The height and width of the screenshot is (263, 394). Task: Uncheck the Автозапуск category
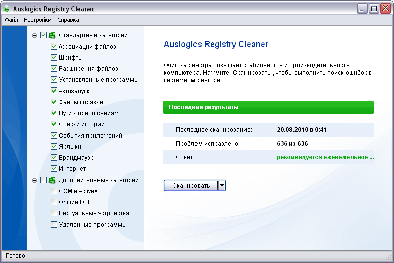pos(54,91)
